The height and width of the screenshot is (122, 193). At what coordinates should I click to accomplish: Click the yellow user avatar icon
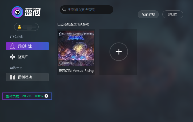click(x=19, y=27)
